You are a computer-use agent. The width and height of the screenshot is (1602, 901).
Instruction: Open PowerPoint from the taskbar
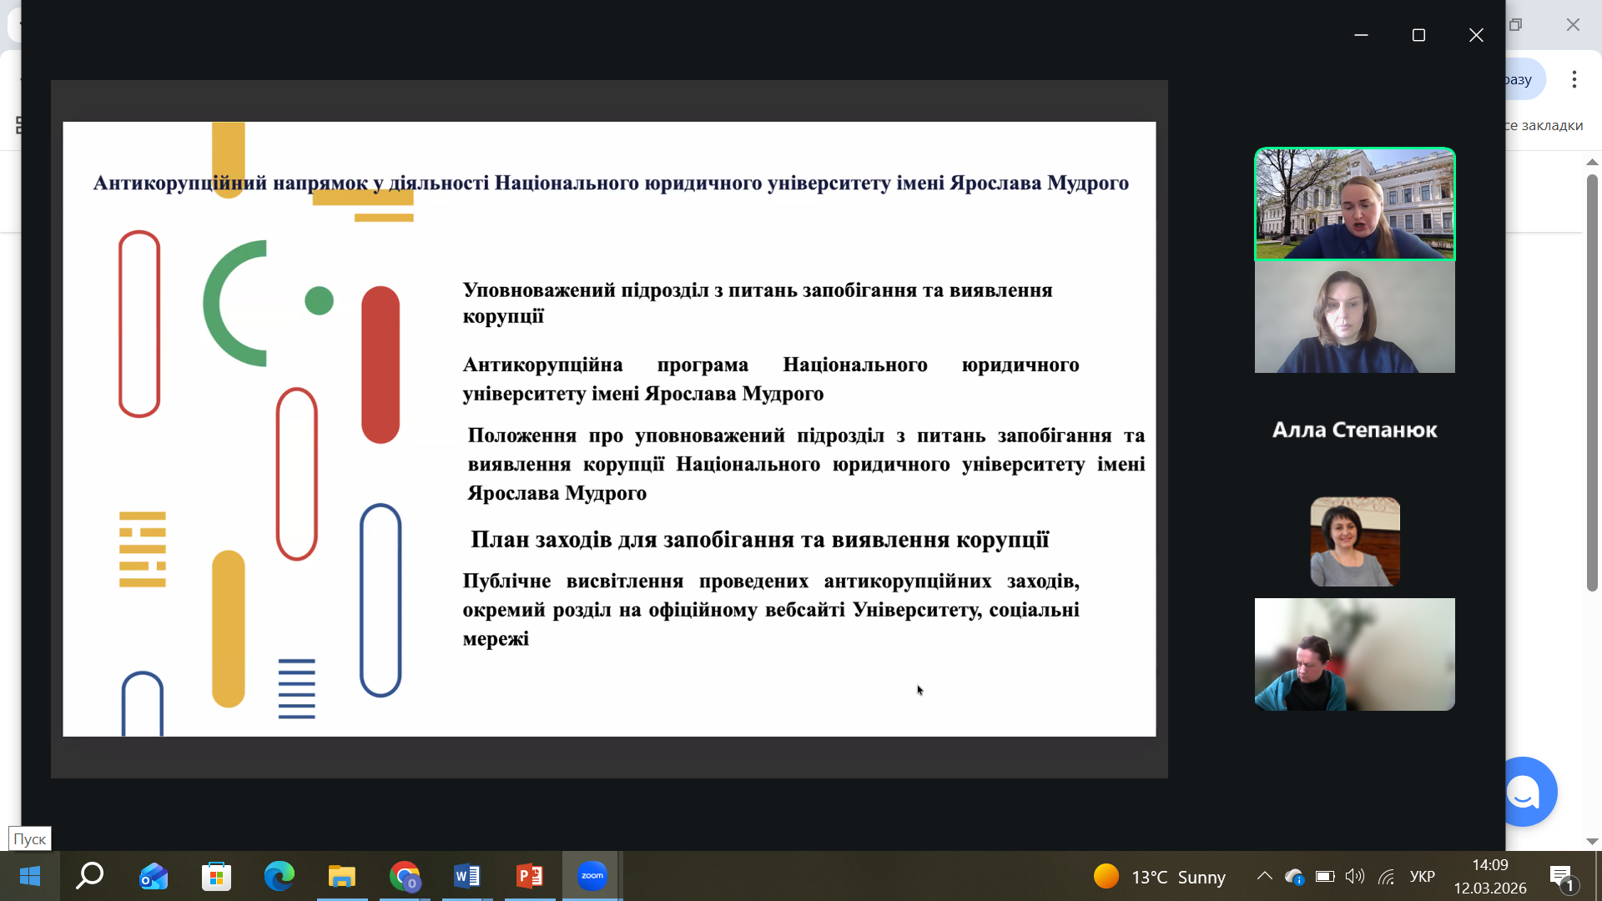pyautogui.click(x=530, y=876)
